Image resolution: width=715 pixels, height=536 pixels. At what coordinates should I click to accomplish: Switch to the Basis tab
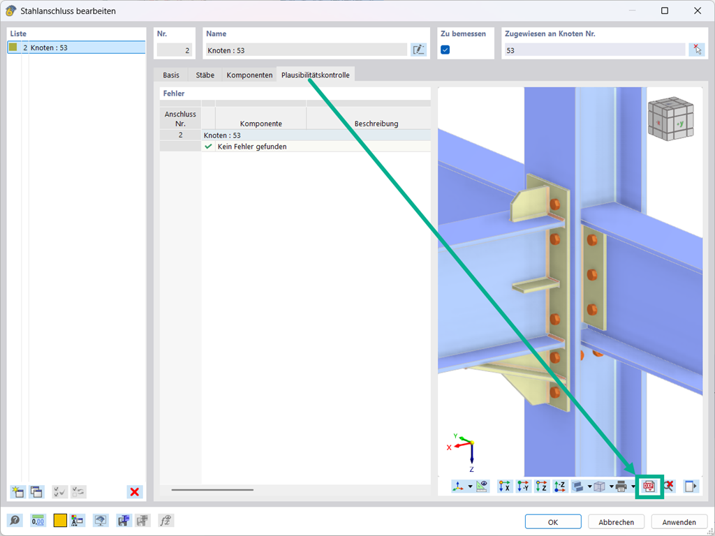pyautogui.click(x=171, y=74)
